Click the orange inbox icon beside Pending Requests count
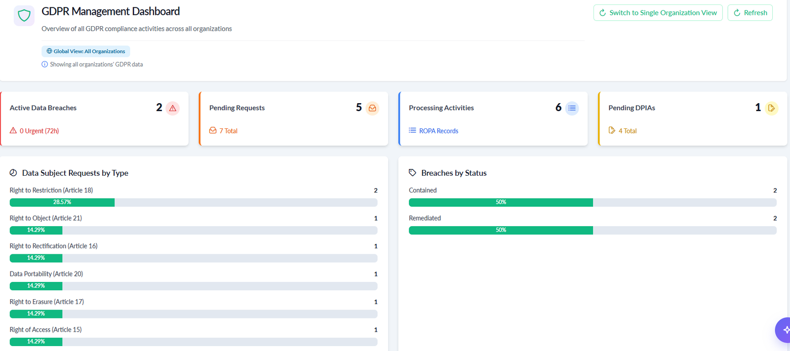 coord(372,108)
